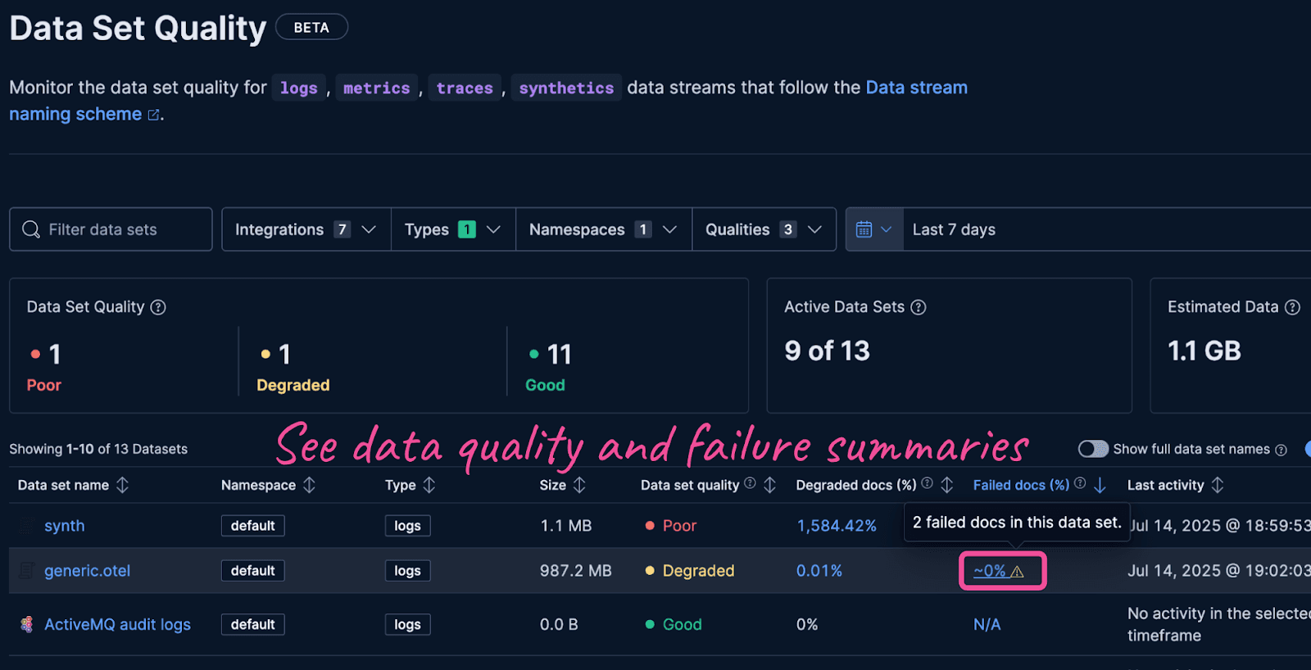Click the Last 7 days date range

click(954, 229)
